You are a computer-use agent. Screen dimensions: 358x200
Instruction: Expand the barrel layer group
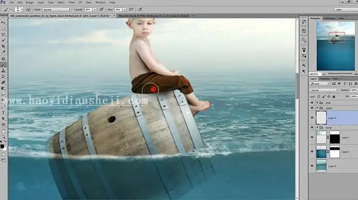pos(317,127)
